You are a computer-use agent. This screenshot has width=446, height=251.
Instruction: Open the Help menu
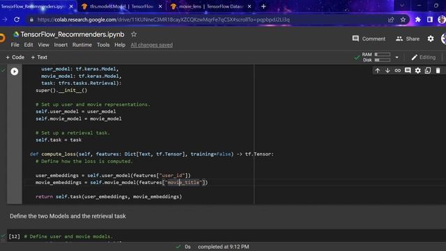(120, 45)
